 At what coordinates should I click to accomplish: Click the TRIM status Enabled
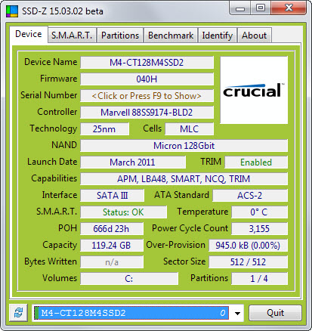pos(256,162)
